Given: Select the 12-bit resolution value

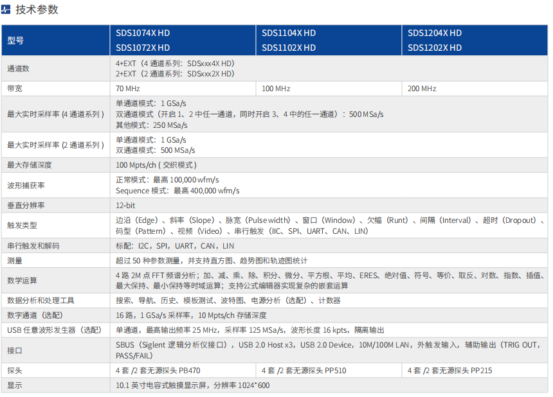Looking at the screenshot, I should [x=125, y=206].
